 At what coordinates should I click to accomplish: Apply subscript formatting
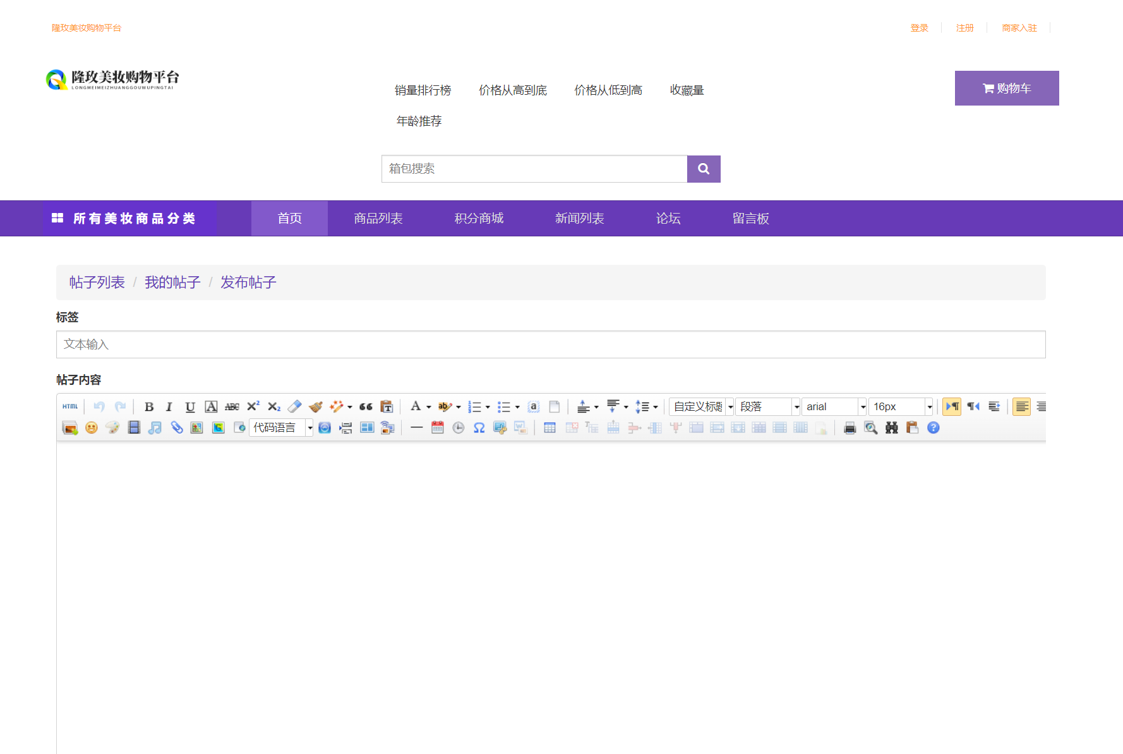[273, 406]
